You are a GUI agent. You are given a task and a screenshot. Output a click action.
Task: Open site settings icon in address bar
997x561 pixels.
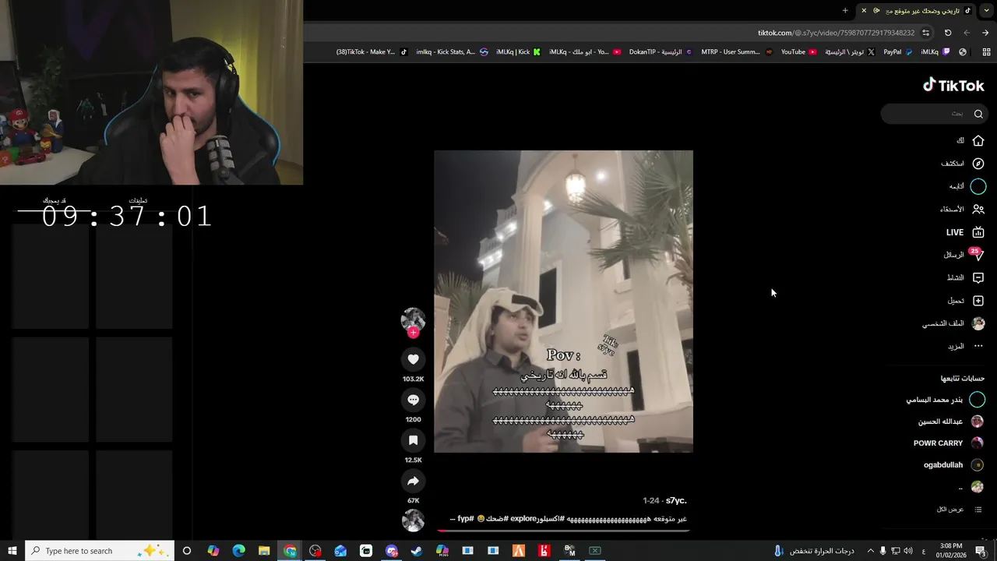point(925,33)
